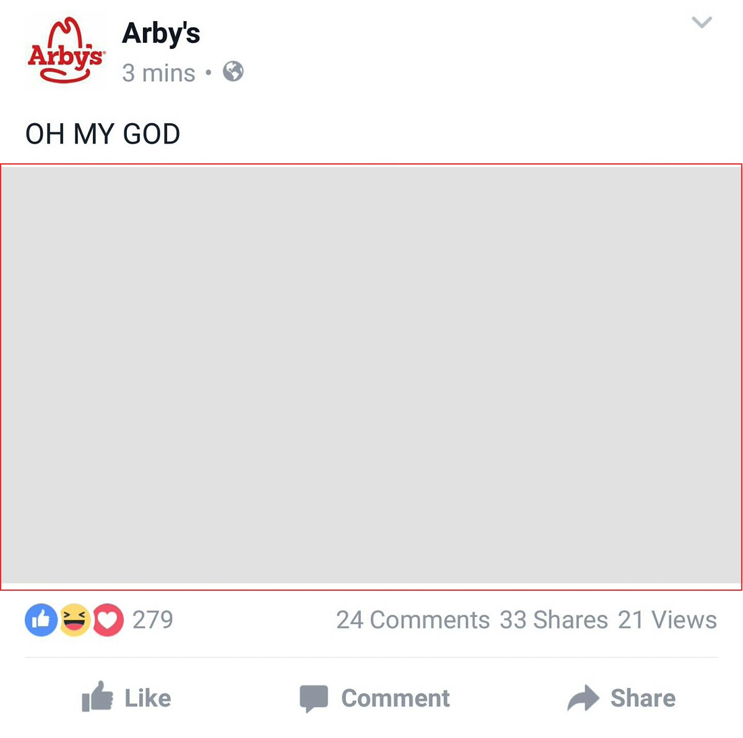View the 33 Shares list
Screen dimensions: 743x738
coord(554,620)
